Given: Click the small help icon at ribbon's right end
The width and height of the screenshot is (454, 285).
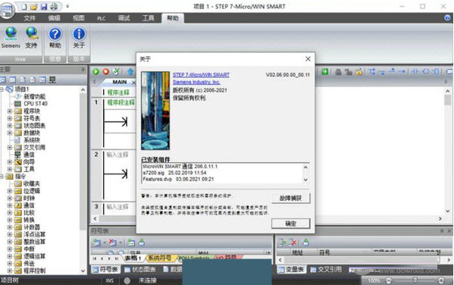Looking at the screenshot, I should (447, 18).
